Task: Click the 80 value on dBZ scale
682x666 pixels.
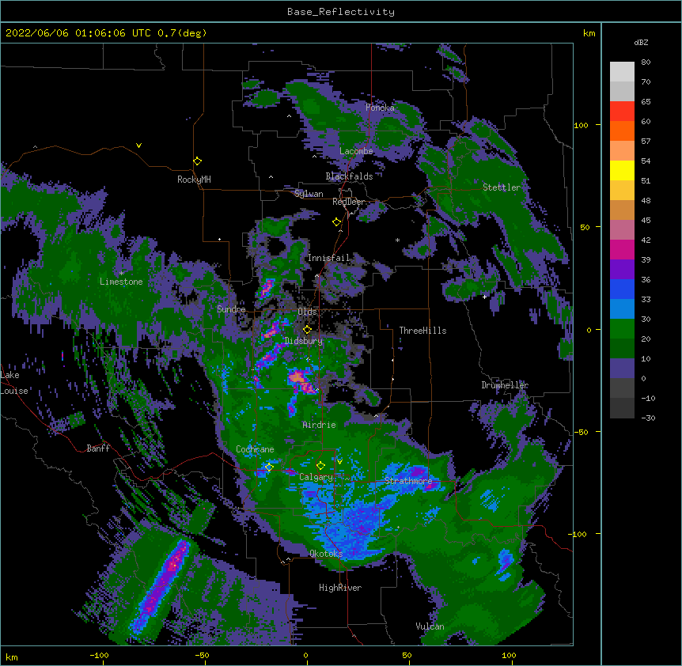Action: coord(646,62)
